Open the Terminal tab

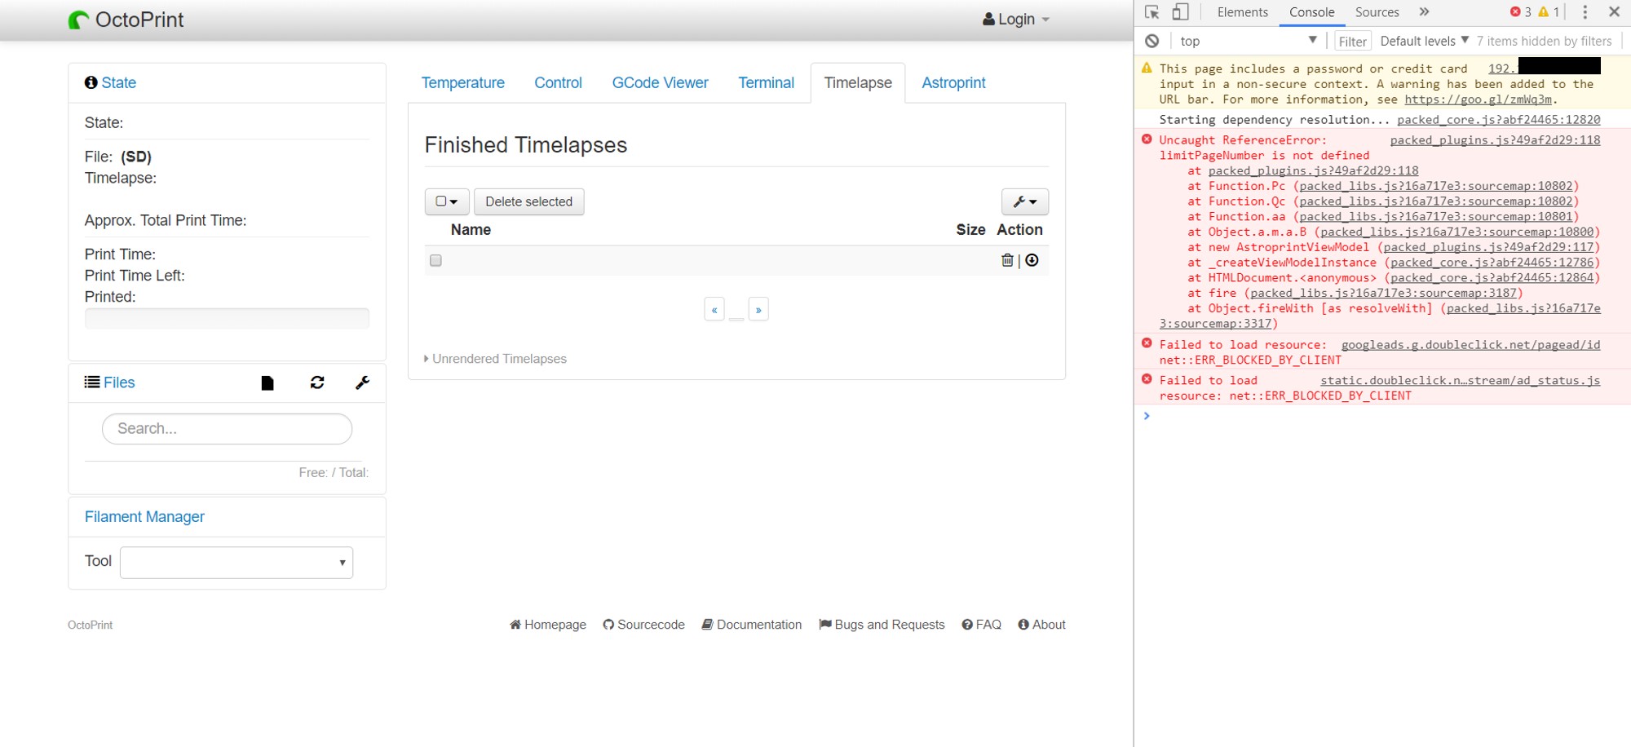(766, 83)
